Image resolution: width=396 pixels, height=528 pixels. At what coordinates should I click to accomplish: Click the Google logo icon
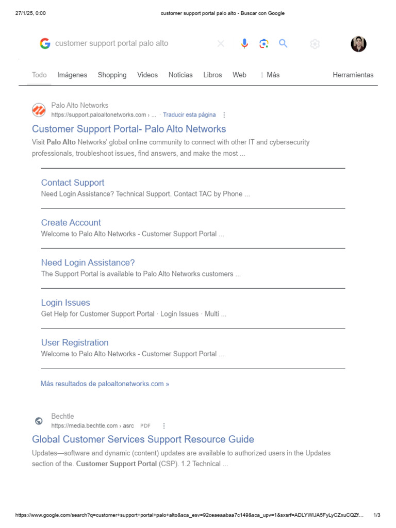click(45, 43)
